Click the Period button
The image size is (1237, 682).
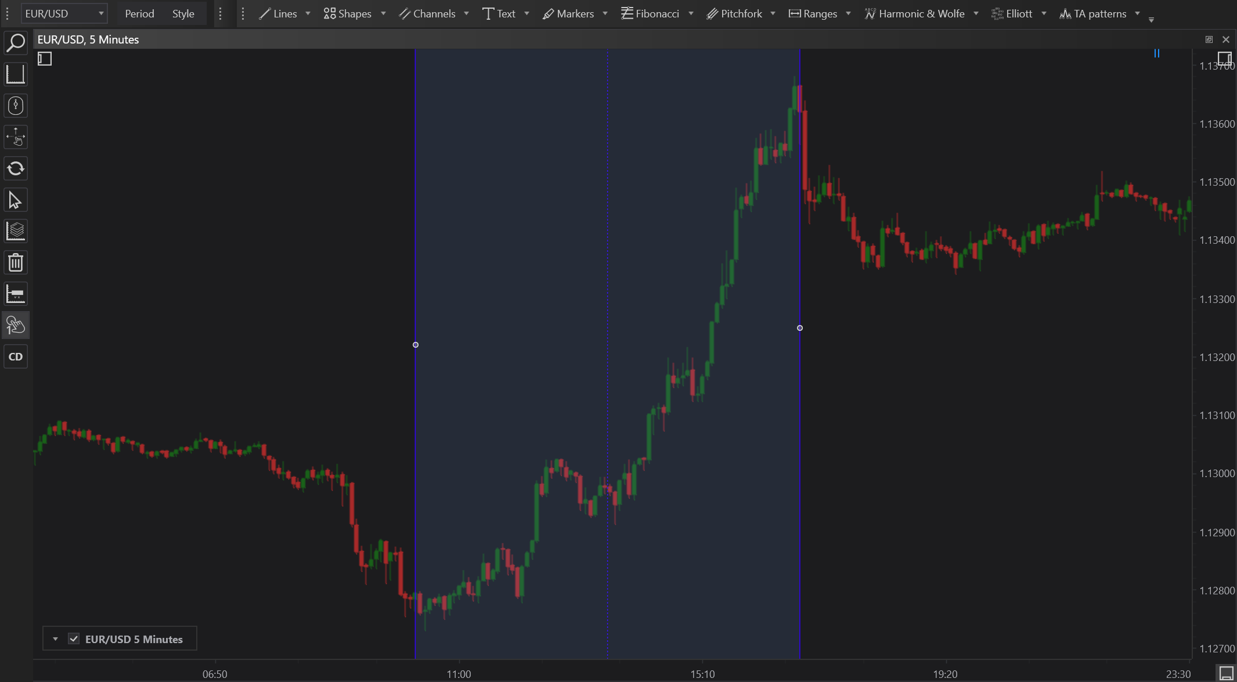(139, 13)
